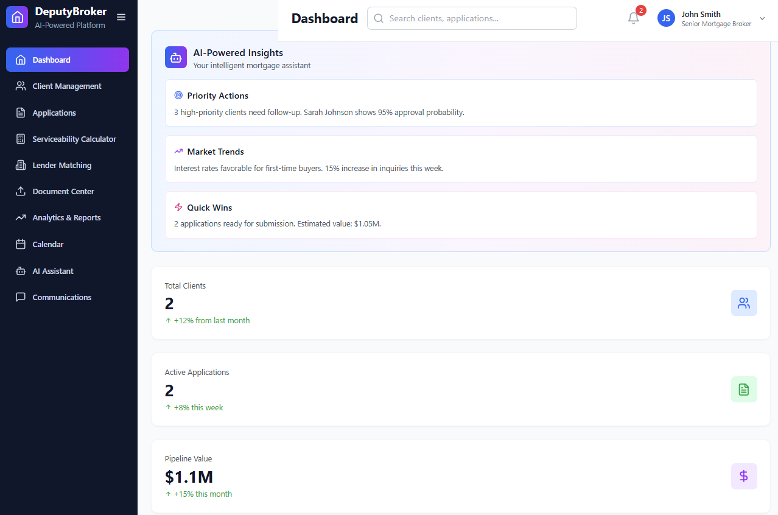Viewport: 778px width, 515px height.
Task: Select the Analytics & Reports icon
Action: 21,217
